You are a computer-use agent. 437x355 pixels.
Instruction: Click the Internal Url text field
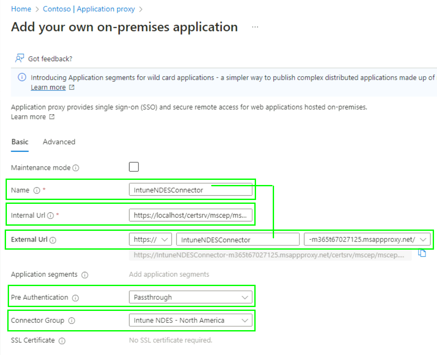point(190,215)
